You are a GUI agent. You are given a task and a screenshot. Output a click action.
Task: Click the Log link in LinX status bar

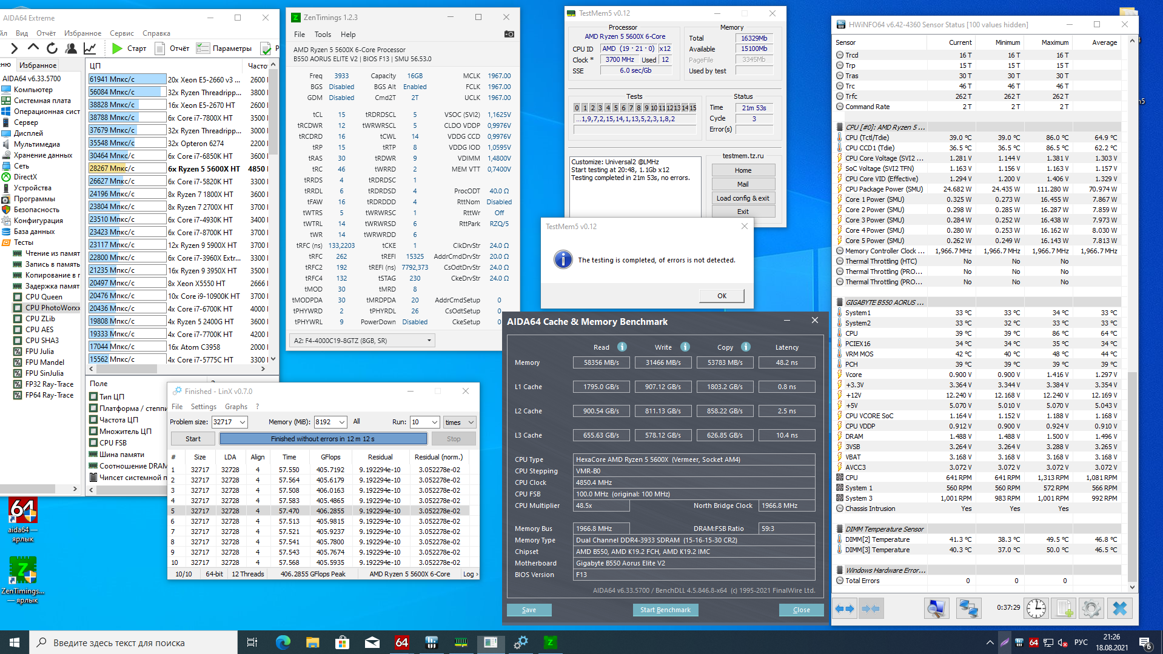point(471,574)
